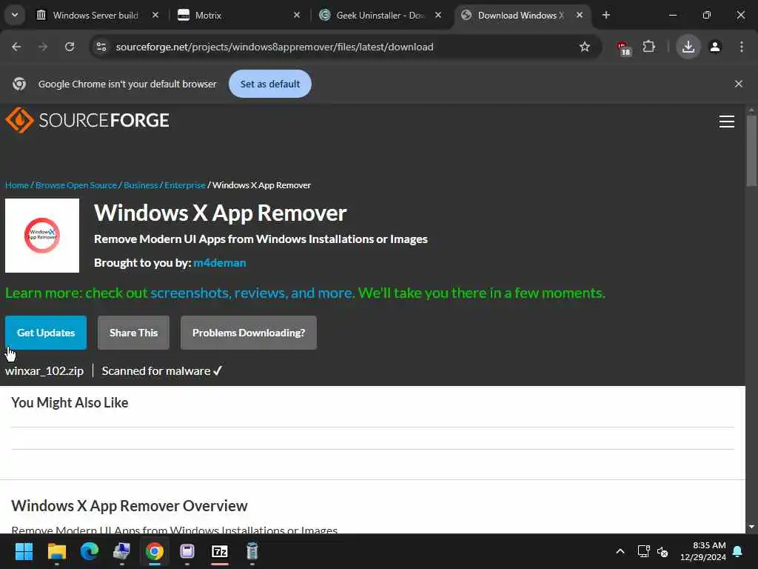Close the Motrix tab

(297, 15)
